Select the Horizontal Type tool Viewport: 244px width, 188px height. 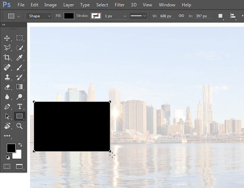(19, 106)
